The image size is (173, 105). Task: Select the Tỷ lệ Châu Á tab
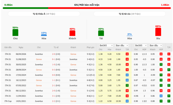coord(44,14)
